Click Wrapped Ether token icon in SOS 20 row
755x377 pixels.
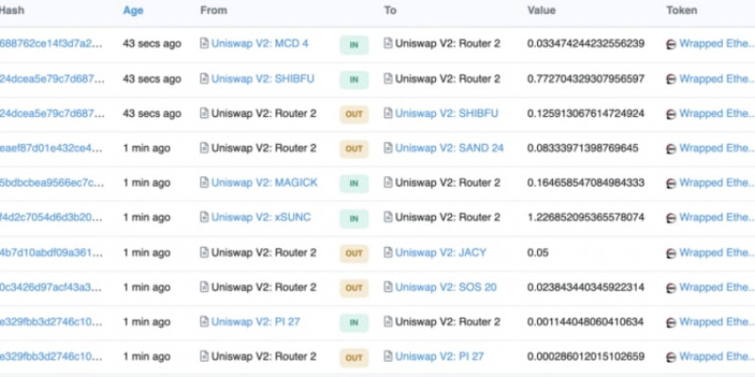tap(671, 287)
